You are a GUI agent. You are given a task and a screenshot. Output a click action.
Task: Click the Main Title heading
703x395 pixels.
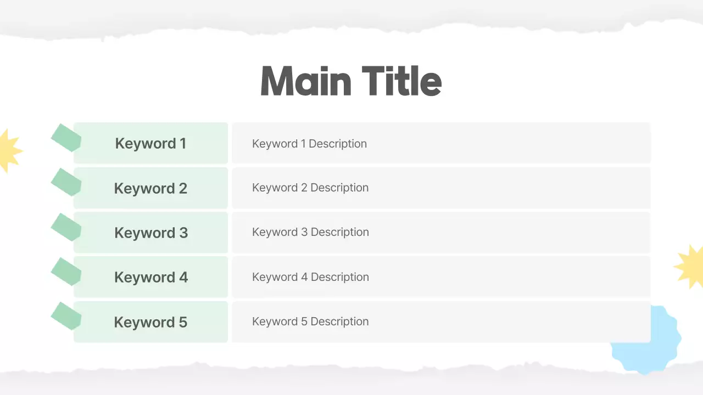351,81
